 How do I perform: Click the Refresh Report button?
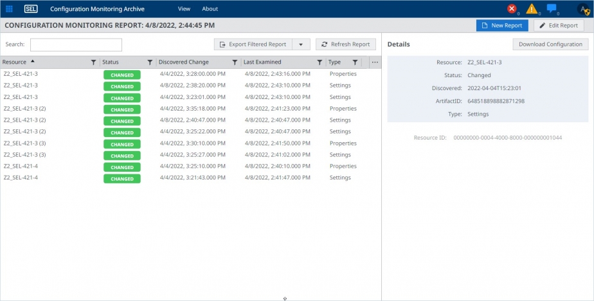point(345,44)
